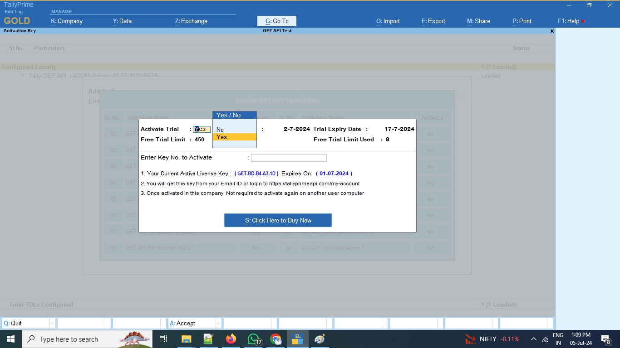Open Google Chrome from the taskbar
Image resolution: width=620 pixels, height=348 pixels.
point(276,339)
